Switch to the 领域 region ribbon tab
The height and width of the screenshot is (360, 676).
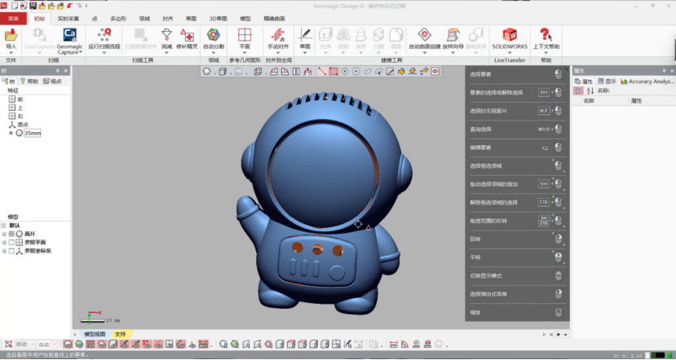(144, 19)
